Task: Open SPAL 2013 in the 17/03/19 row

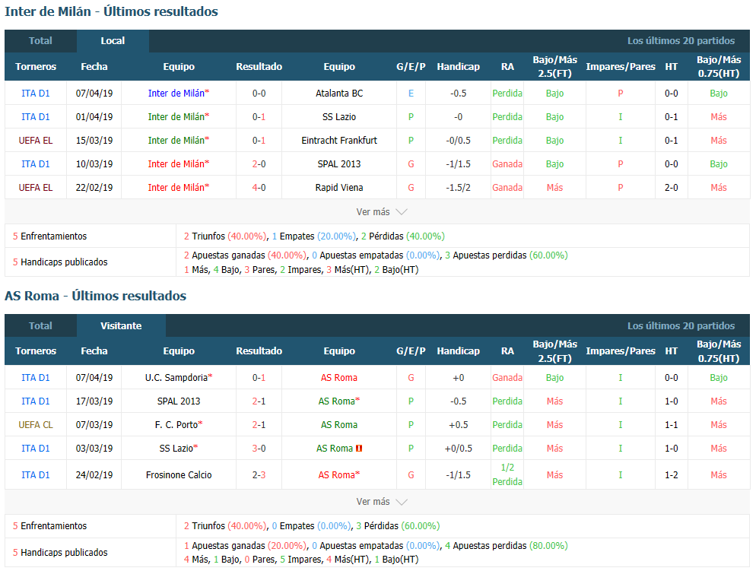Action: coord(179,401)
